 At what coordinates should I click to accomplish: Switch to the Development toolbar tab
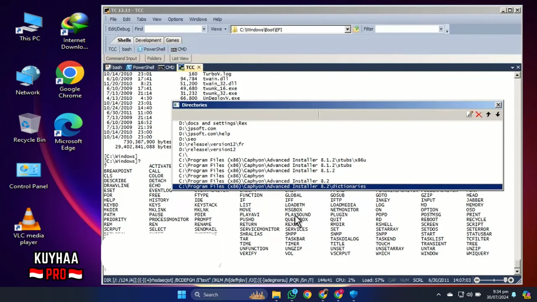point(148,40)
